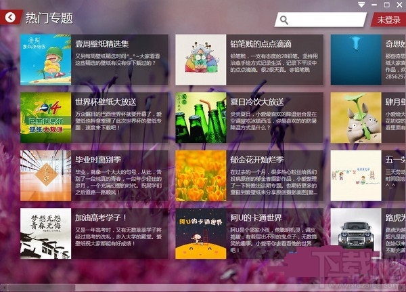Click description starting 炎炎夏日
The image size is (406, 292).
pyautogui.click(x=273, y=121)
